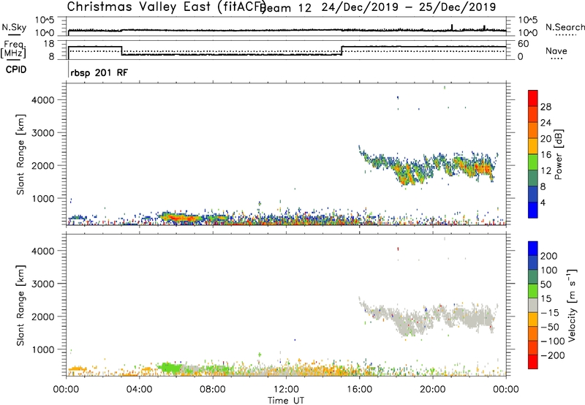Click the '60' tick on Nave axis
The height and width of the screenshot is (405, 585).
click(523, 44)
